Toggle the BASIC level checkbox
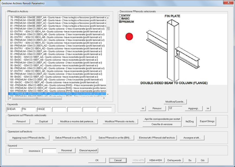Image resolution: width=235 pixels, height=167 pixels. pos(120,19)
